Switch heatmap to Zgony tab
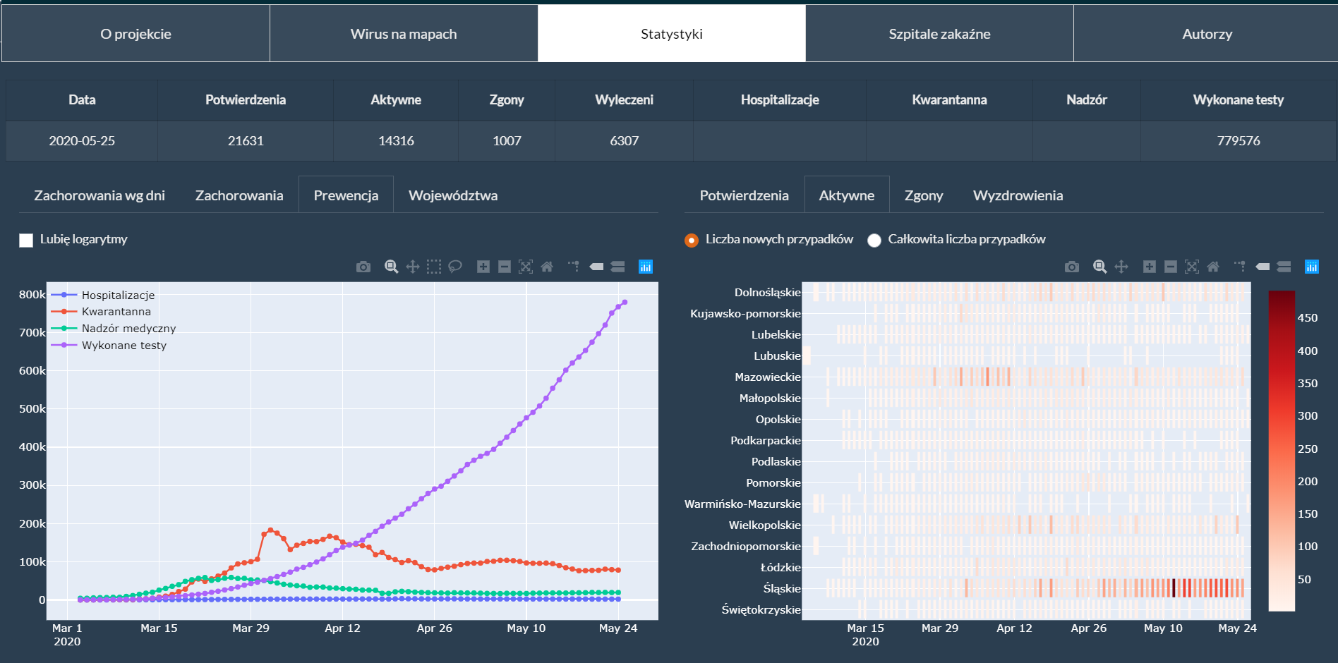 point(924,195)
